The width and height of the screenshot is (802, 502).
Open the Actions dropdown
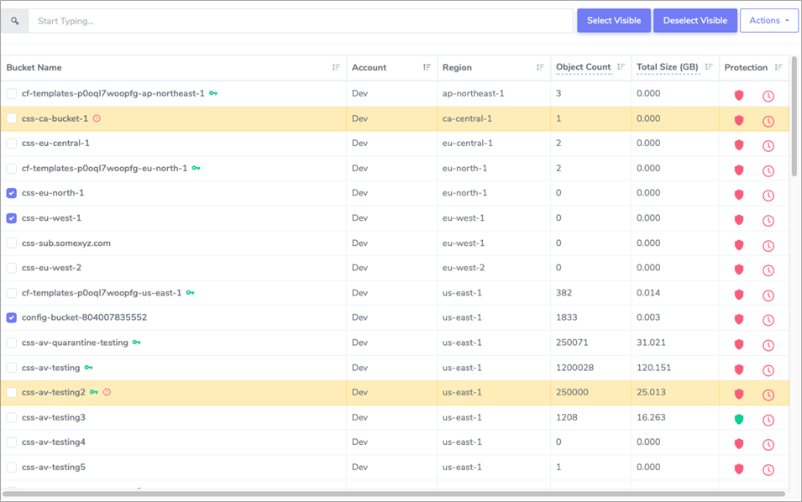(x=768, y=20)
